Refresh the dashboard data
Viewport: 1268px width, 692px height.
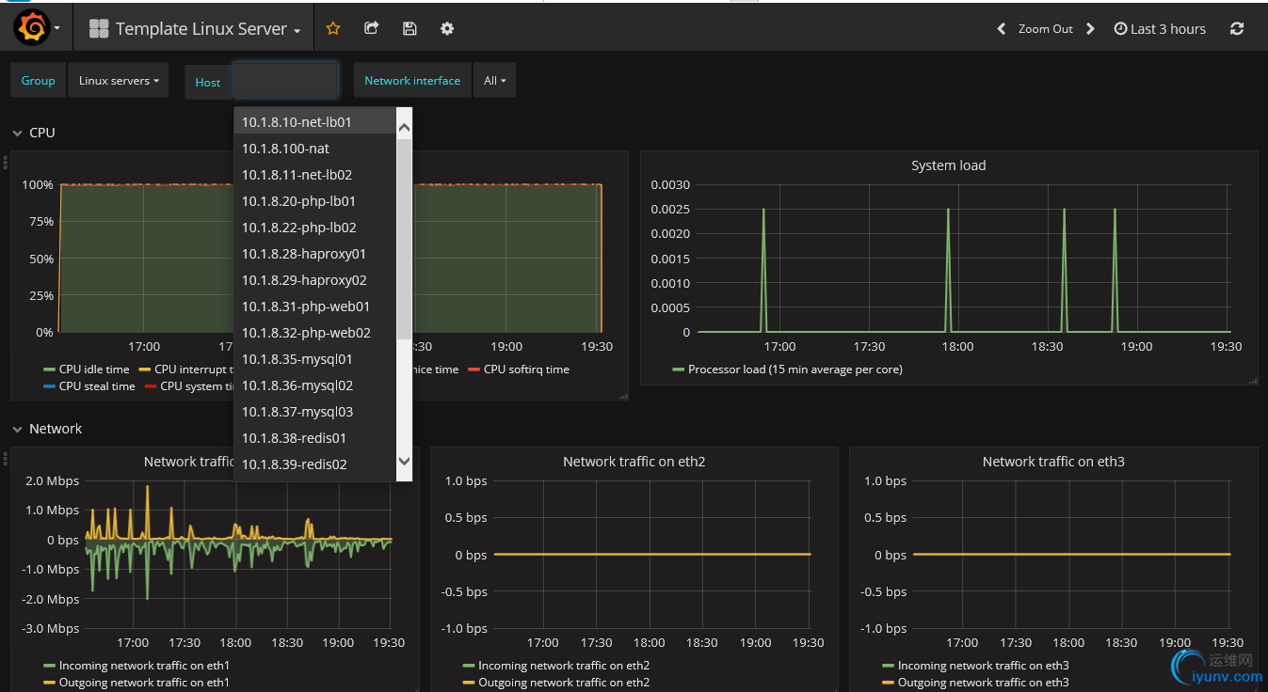[1237, 29]
